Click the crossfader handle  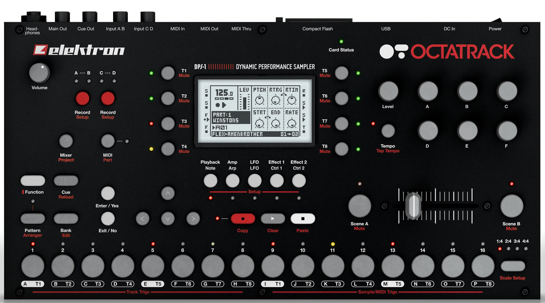click(413, 206)
